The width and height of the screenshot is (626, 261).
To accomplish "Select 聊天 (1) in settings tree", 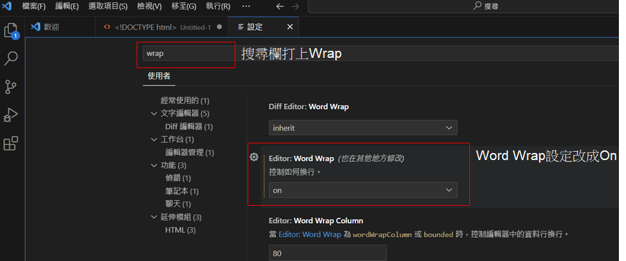I will [178, 204].
